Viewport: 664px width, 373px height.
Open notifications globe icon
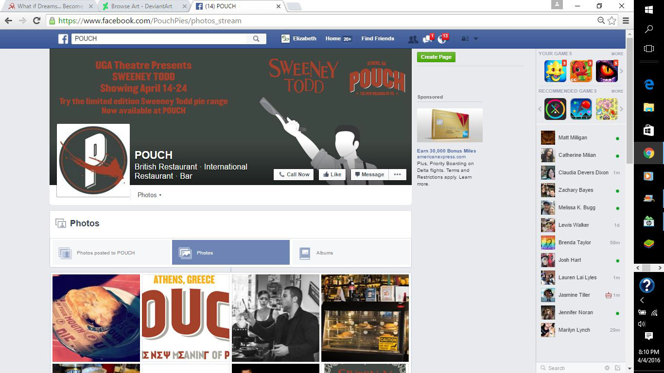(x=442, y=39)
